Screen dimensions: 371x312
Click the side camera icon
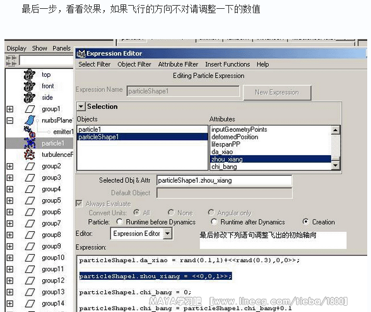(29, 97)
